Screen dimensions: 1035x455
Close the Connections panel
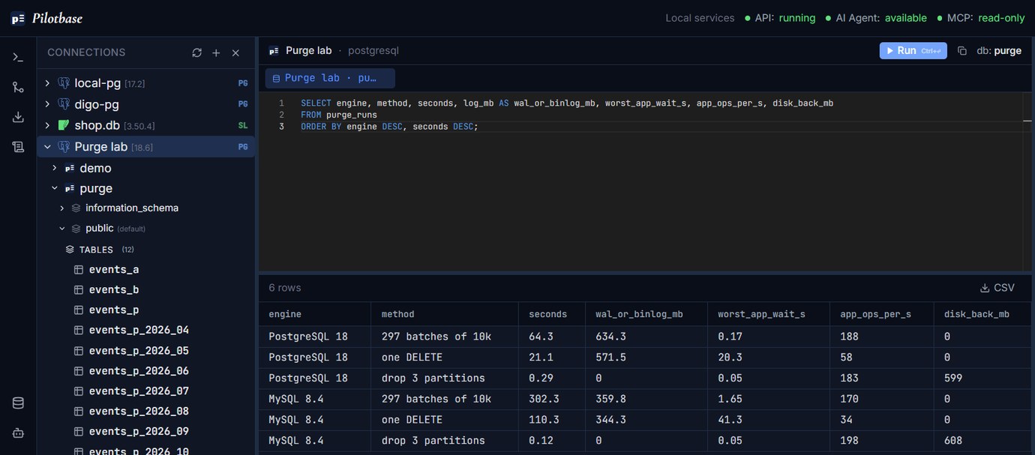pos(235,52)
